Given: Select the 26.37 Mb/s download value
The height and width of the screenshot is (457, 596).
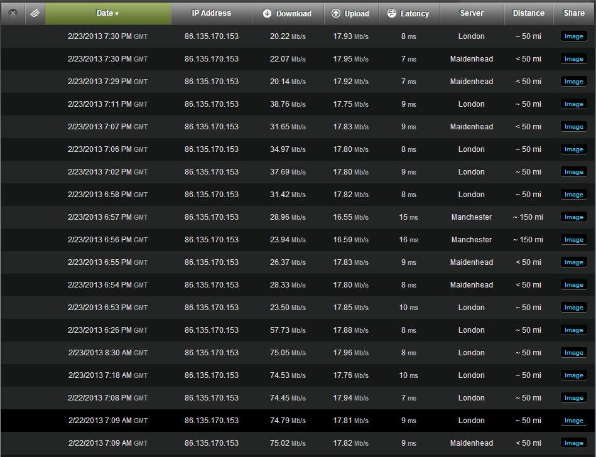Looking at the screenshot, I should 288,262.
